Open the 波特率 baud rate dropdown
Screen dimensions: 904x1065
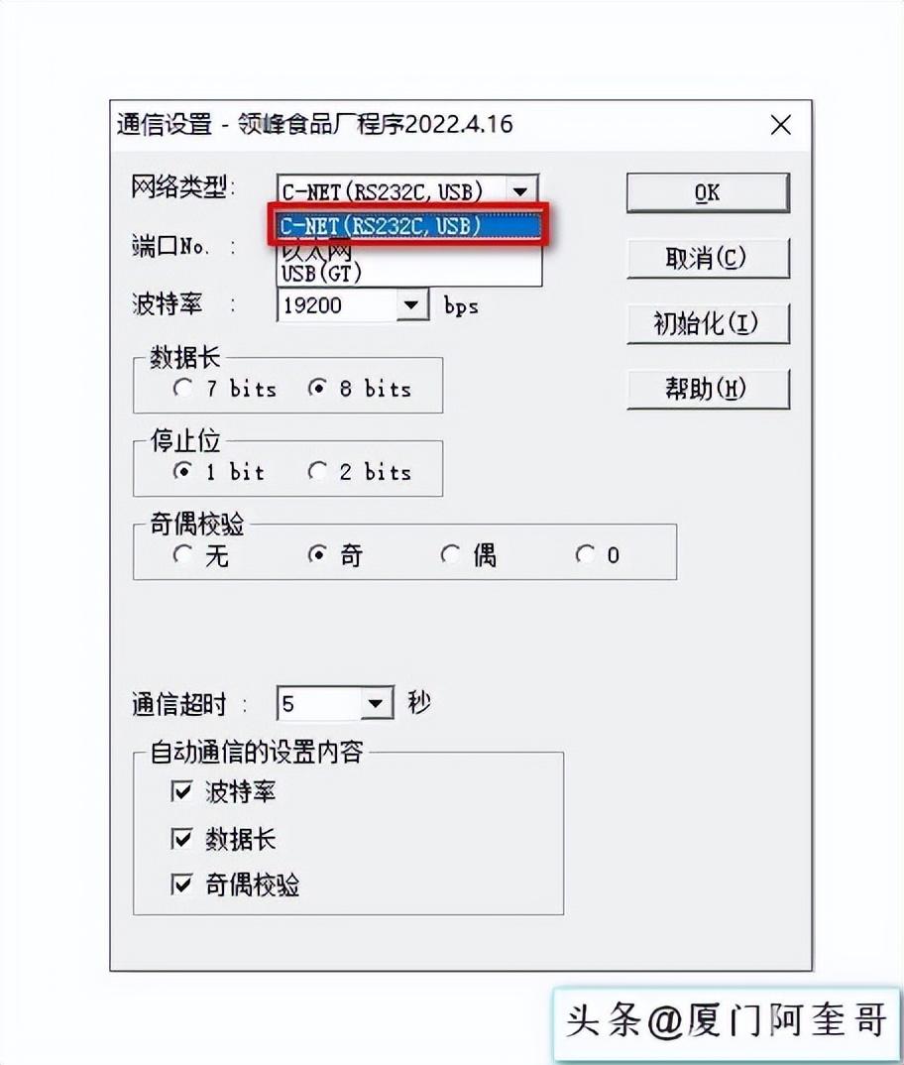coord(411,305)
